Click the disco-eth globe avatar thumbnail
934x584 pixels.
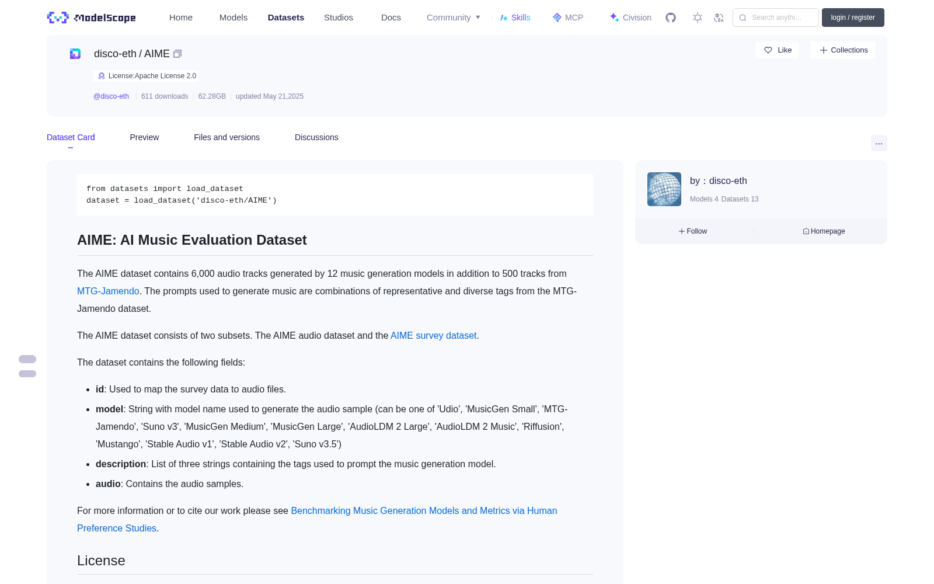pos(664,189)
